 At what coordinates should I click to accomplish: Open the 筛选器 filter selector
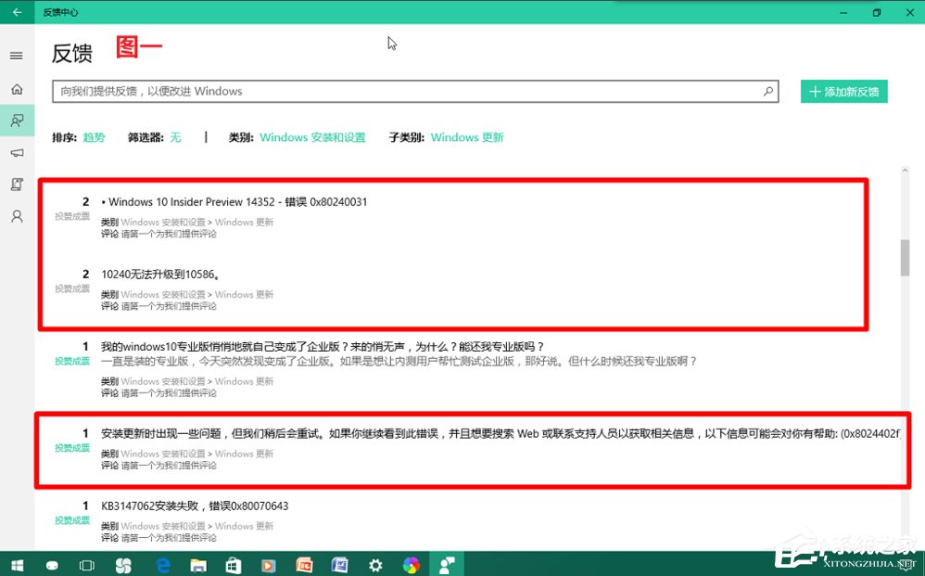(x=175, y=136)
